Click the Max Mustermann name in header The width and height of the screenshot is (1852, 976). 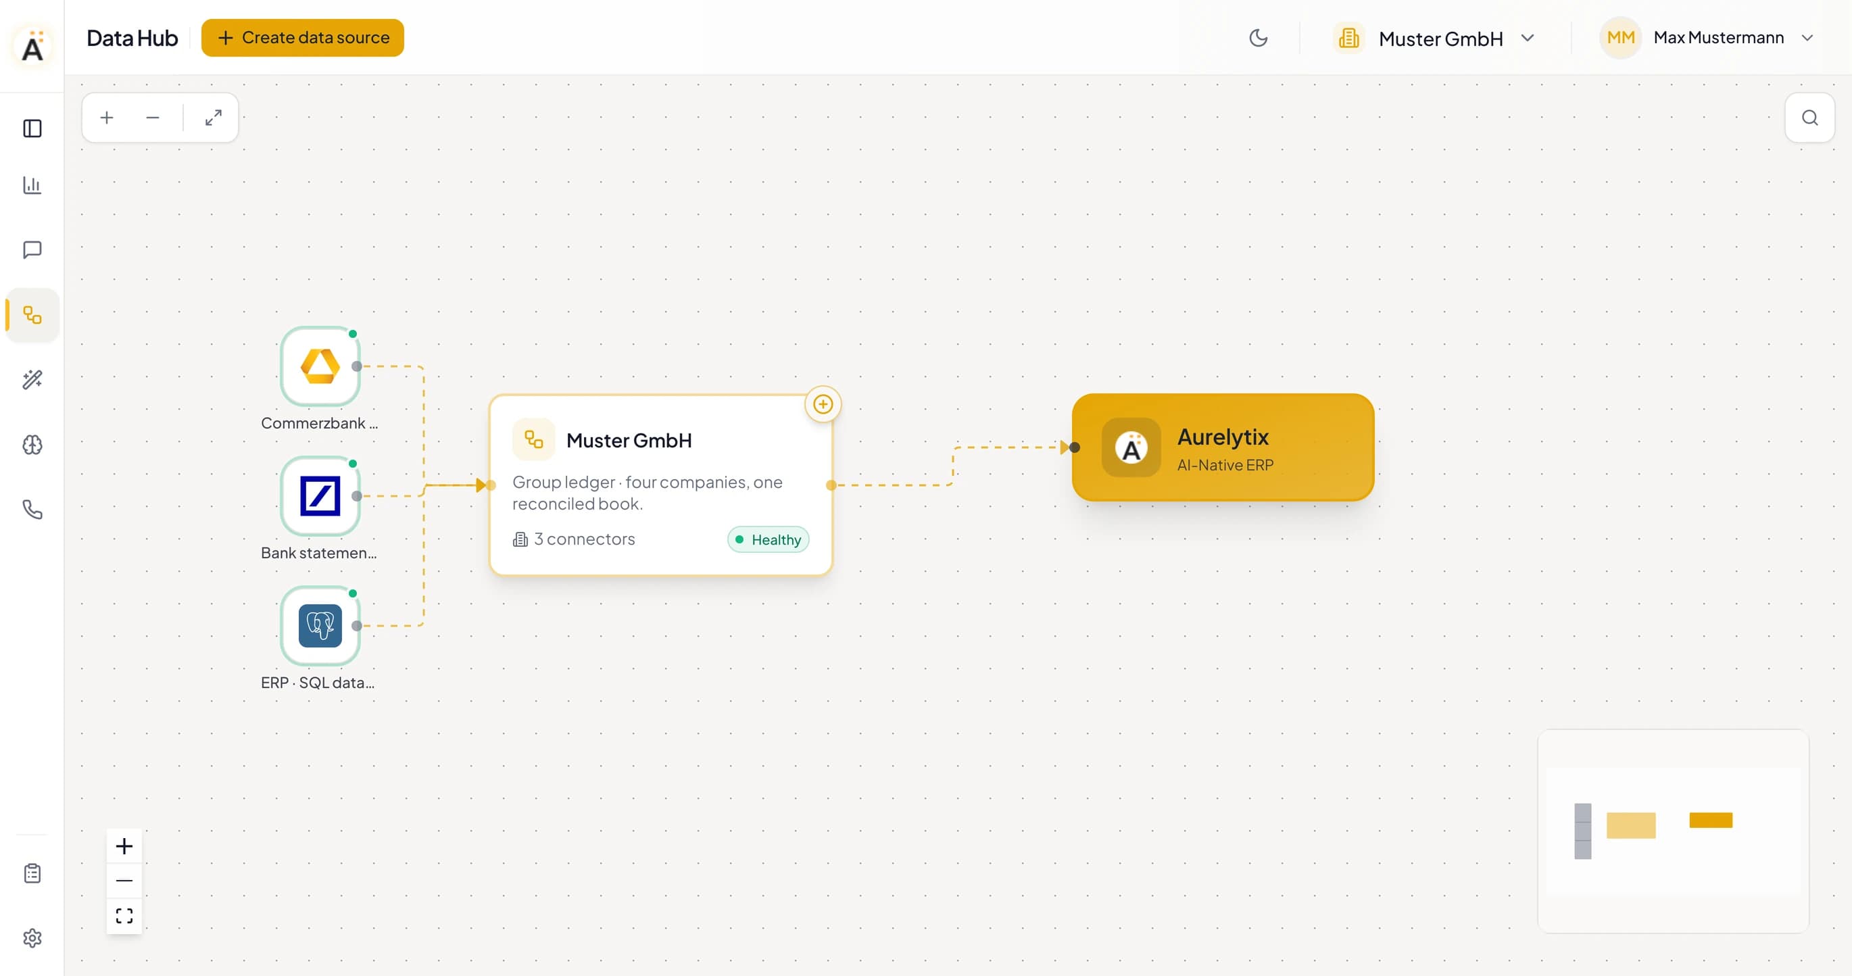pos(1718,37)
